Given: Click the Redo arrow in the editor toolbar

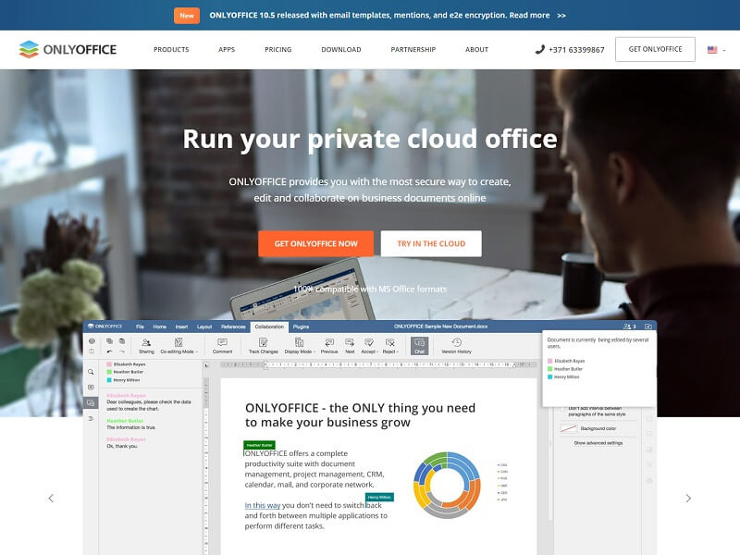Looking at the screenshot, I should coord(122,351).
